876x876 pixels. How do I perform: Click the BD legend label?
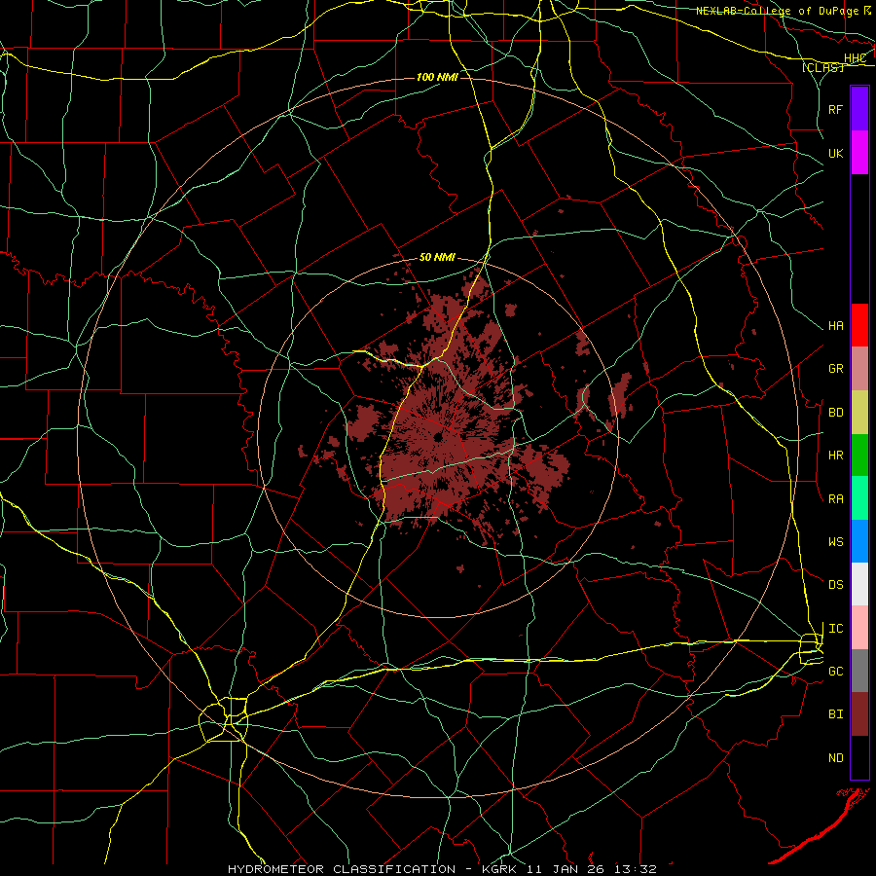pyautogui.click(x=835, y=413)
